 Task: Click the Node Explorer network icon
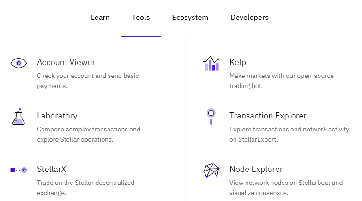click(x=211, y=170)
